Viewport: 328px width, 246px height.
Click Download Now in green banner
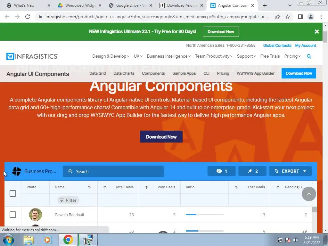[x=221, y=32]
